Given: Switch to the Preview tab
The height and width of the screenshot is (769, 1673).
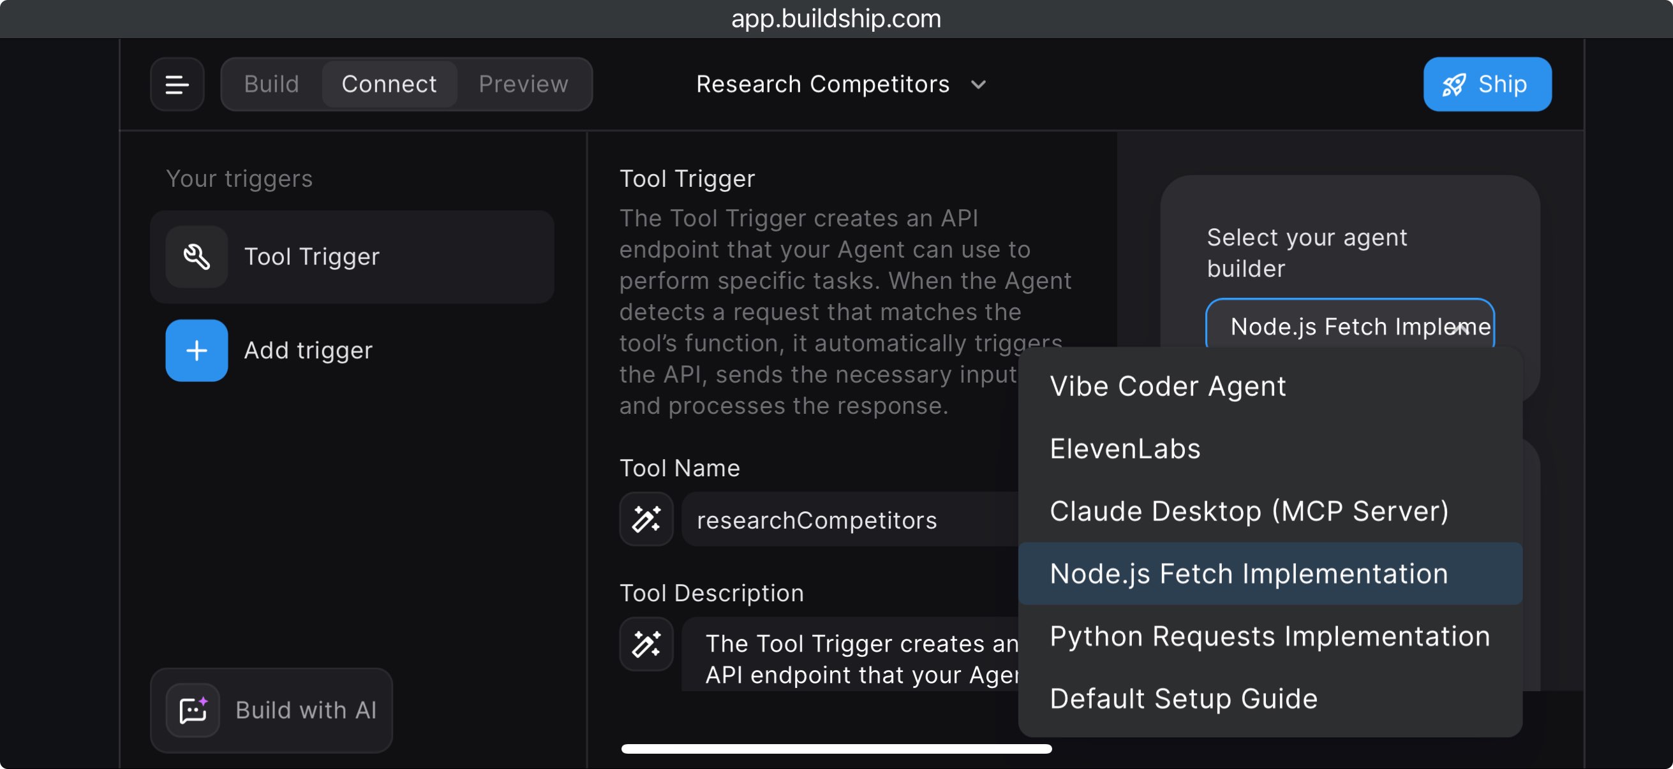Looking at the screenshot, I should tap(523, 84).
